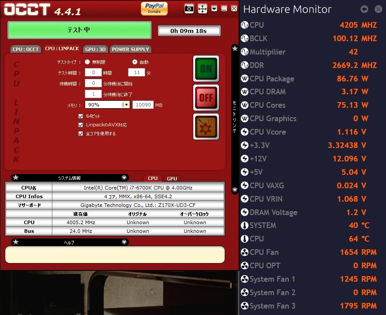Click the +3.3V voltage icon
The width and height of the screenshot is (386, 315).
(245, 145)
